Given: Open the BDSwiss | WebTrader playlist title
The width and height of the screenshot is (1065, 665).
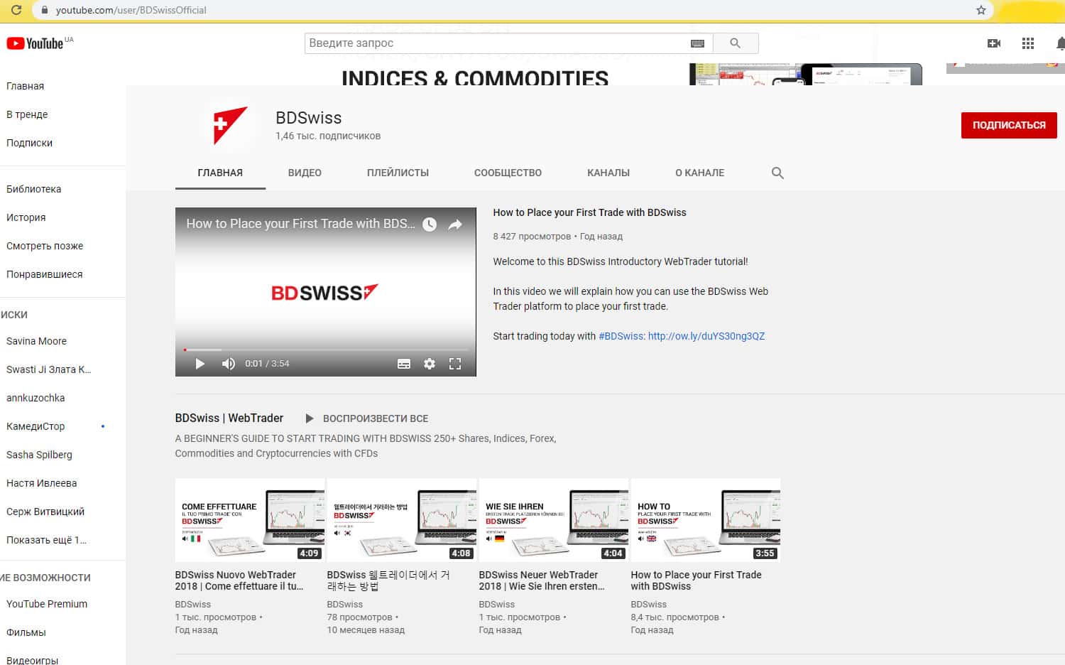Looking at the screenshot, I should click(x=229, y=418).
